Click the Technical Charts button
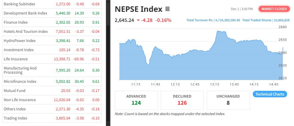The height and width of the screenshot is (126, 294). [270, 94]
